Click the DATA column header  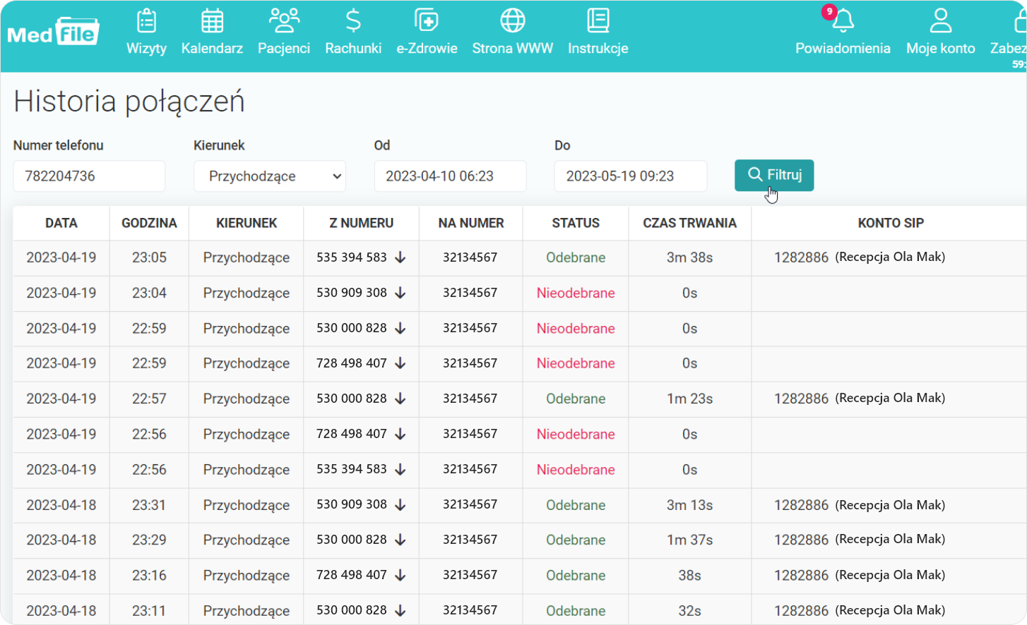tap(61, 223)
